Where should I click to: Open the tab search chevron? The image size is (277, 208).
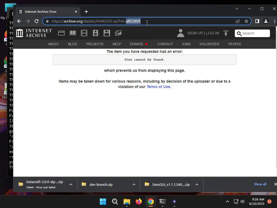(237, 9)
